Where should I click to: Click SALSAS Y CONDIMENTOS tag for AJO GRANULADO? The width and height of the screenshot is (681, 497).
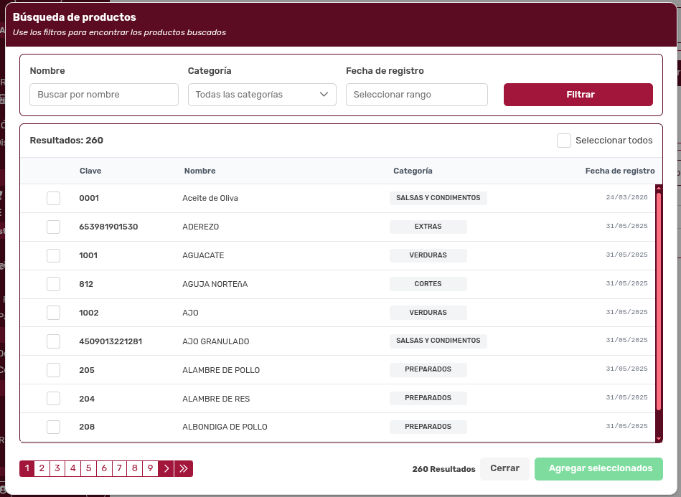click(x=438, y=341)
